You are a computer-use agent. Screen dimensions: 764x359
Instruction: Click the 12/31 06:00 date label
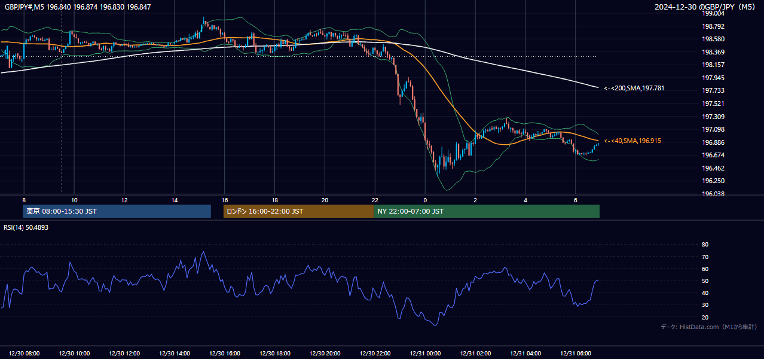pyautogui.click(x=576, y=354)
